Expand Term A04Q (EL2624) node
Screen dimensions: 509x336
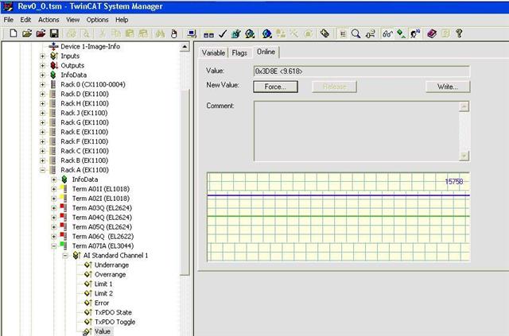pyautogui.click(x=54, y=218)
